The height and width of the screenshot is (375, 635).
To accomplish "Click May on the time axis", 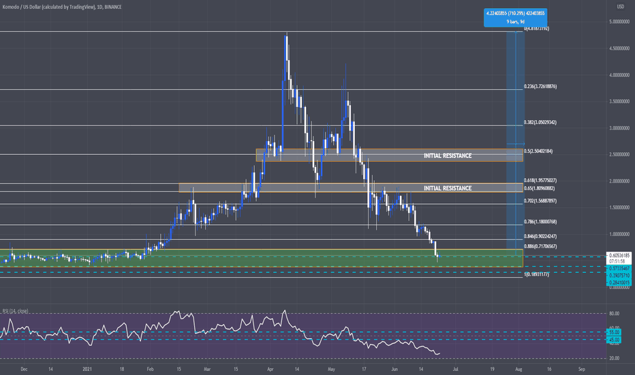I will pyautogui.click(x=332, y=369).
